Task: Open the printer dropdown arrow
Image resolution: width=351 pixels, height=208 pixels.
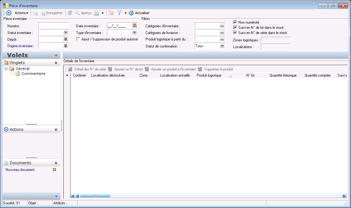Action: click(102, 13)
